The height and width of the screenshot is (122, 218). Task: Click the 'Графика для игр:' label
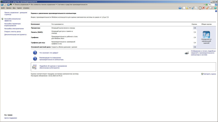38,43
